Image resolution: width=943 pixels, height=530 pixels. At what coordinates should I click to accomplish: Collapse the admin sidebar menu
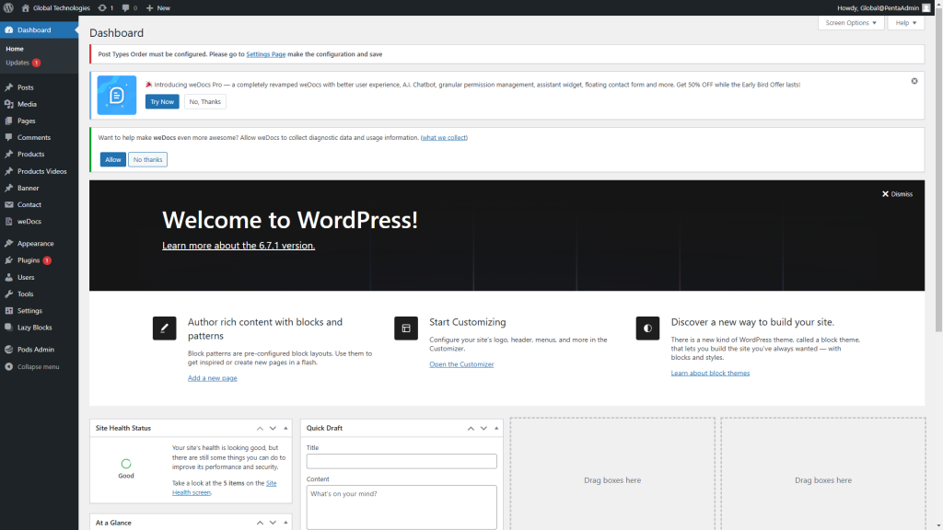coord(37,366)
